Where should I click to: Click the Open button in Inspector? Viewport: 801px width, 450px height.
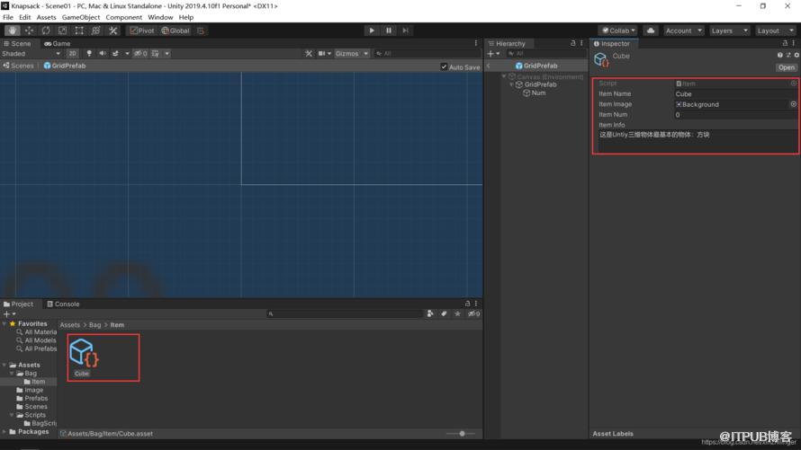786,67
